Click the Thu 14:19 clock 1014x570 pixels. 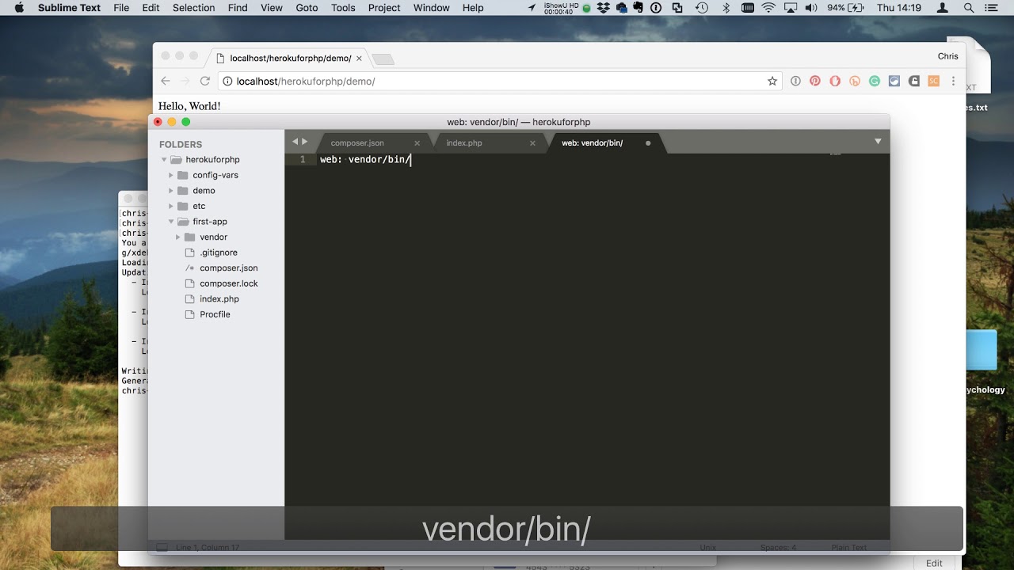click(x=899, y=8)
